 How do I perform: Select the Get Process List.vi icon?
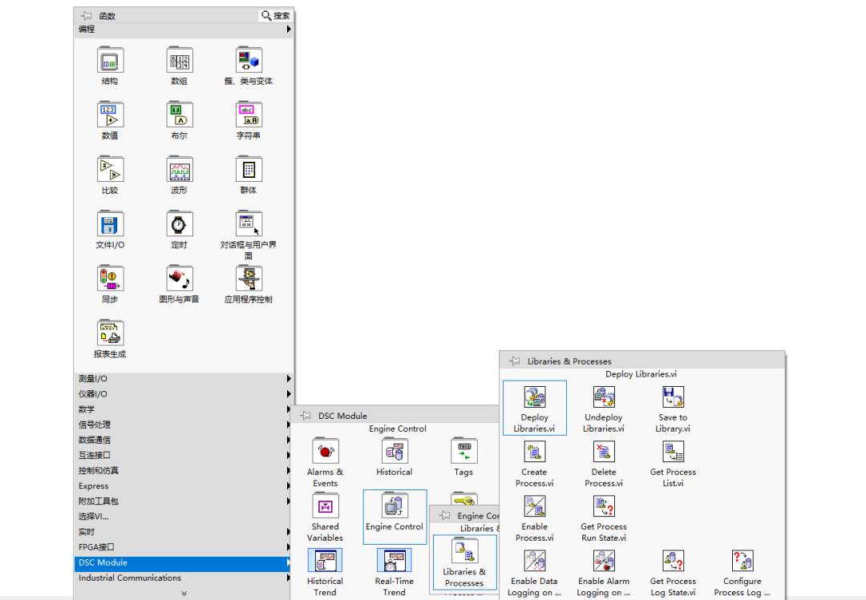(673, 451)
